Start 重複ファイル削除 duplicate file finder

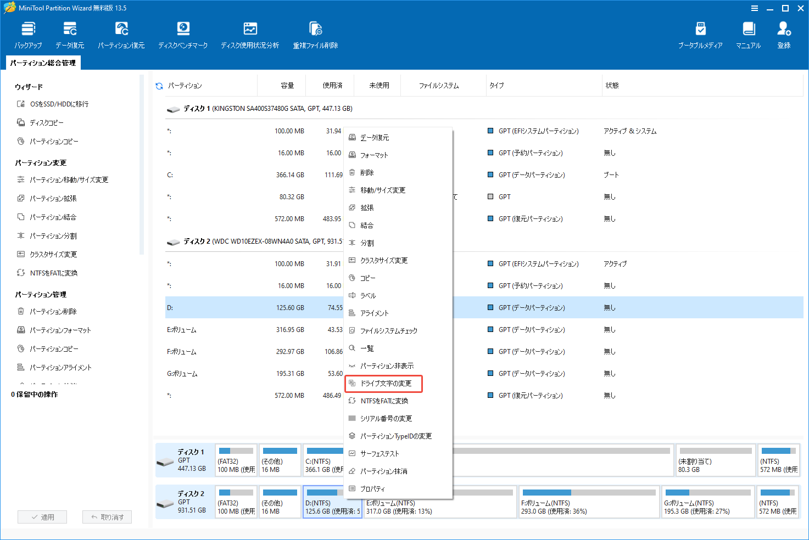(315, 34)
